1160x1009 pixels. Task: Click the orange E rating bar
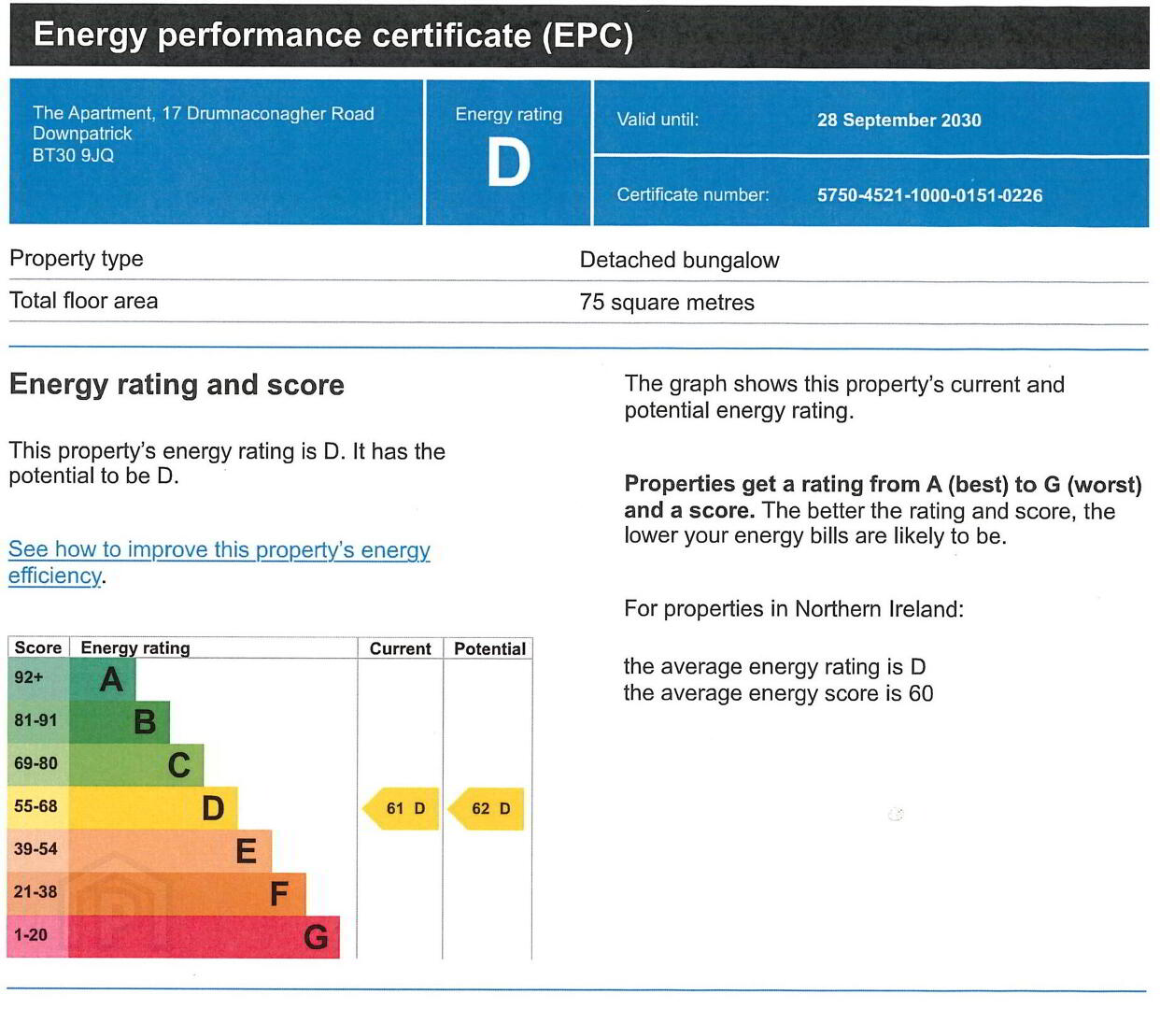pyautogui.click(x=170, y=850)
